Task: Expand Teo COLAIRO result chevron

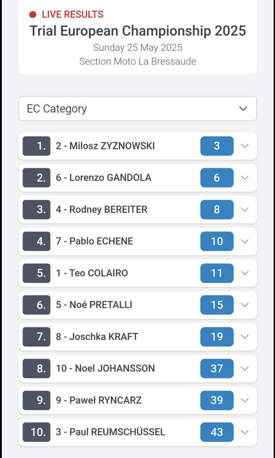Action: [x=245, y=273]
